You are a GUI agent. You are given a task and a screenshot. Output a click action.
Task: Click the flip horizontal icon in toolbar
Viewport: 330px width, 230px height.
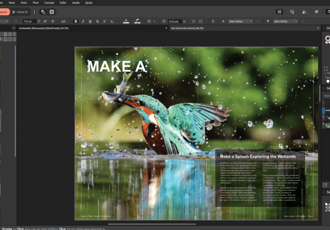tap(305, 12)
